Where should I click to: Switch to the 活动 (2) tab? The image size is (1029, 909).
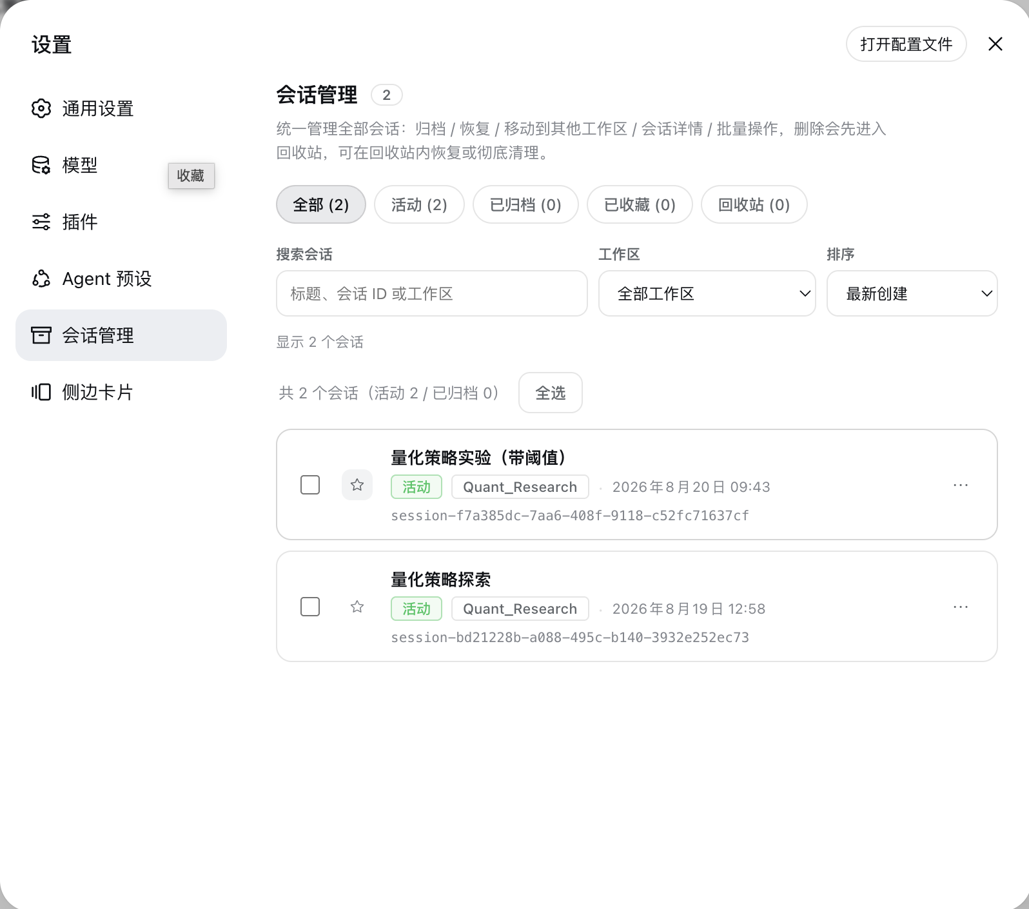(x=419, y=204)
